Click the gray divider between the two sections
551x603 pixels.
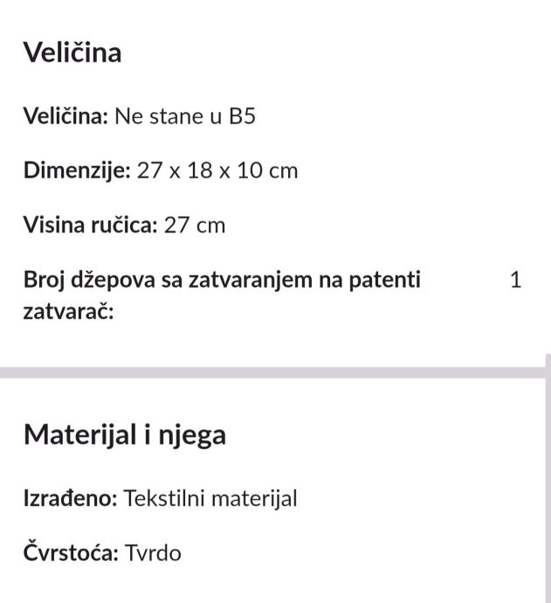(x=271, y=373)
